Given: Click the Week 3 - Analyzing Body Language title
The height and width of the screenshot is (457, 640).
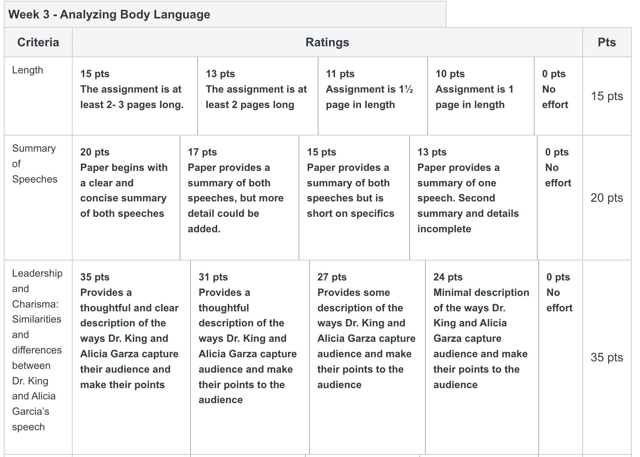Looking at the screenshot, I should click(x=109, y=14).
